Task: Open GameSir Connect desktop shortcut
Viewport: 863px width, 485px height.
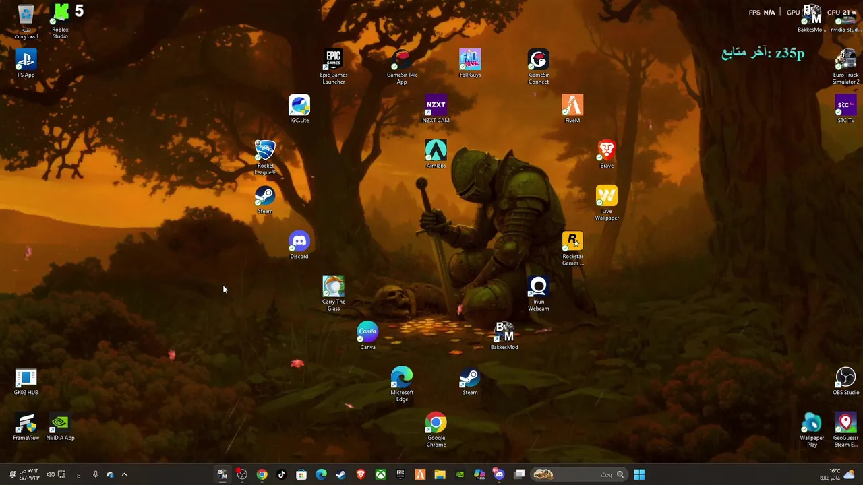Action: pyautogui.click(x=538, y=67)
